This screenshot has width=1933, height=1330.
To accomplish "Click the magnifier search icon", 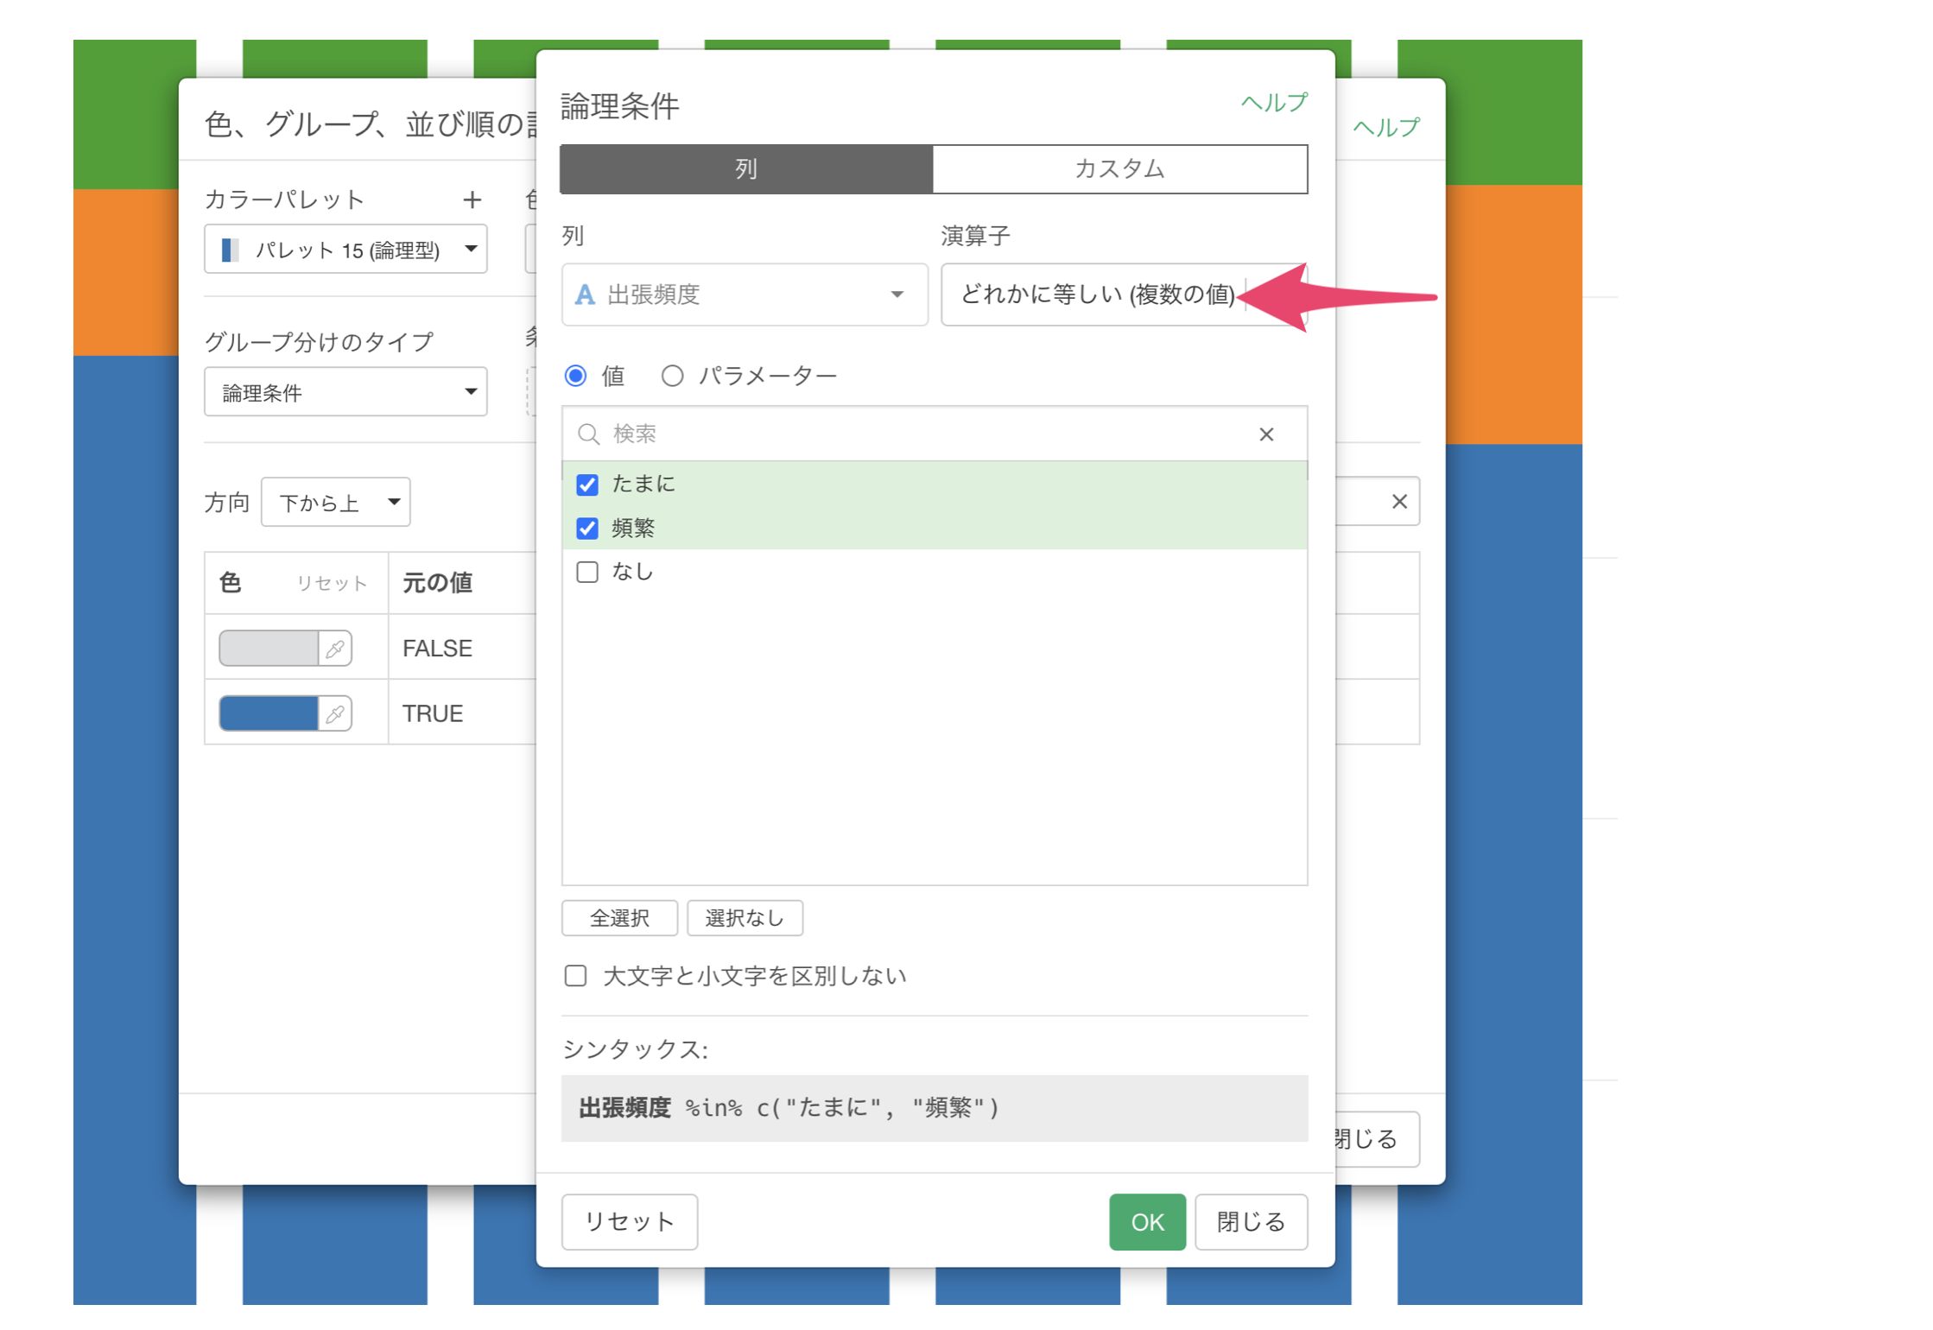I will [588, 434].
